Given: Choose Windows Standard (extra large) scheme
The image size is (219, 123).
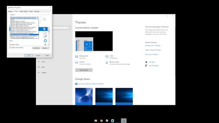Looking at the screenshot, I should [24, 36].
